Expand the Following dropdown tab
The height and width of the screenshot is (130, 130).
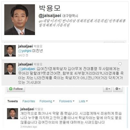click(x=47, y=101)
